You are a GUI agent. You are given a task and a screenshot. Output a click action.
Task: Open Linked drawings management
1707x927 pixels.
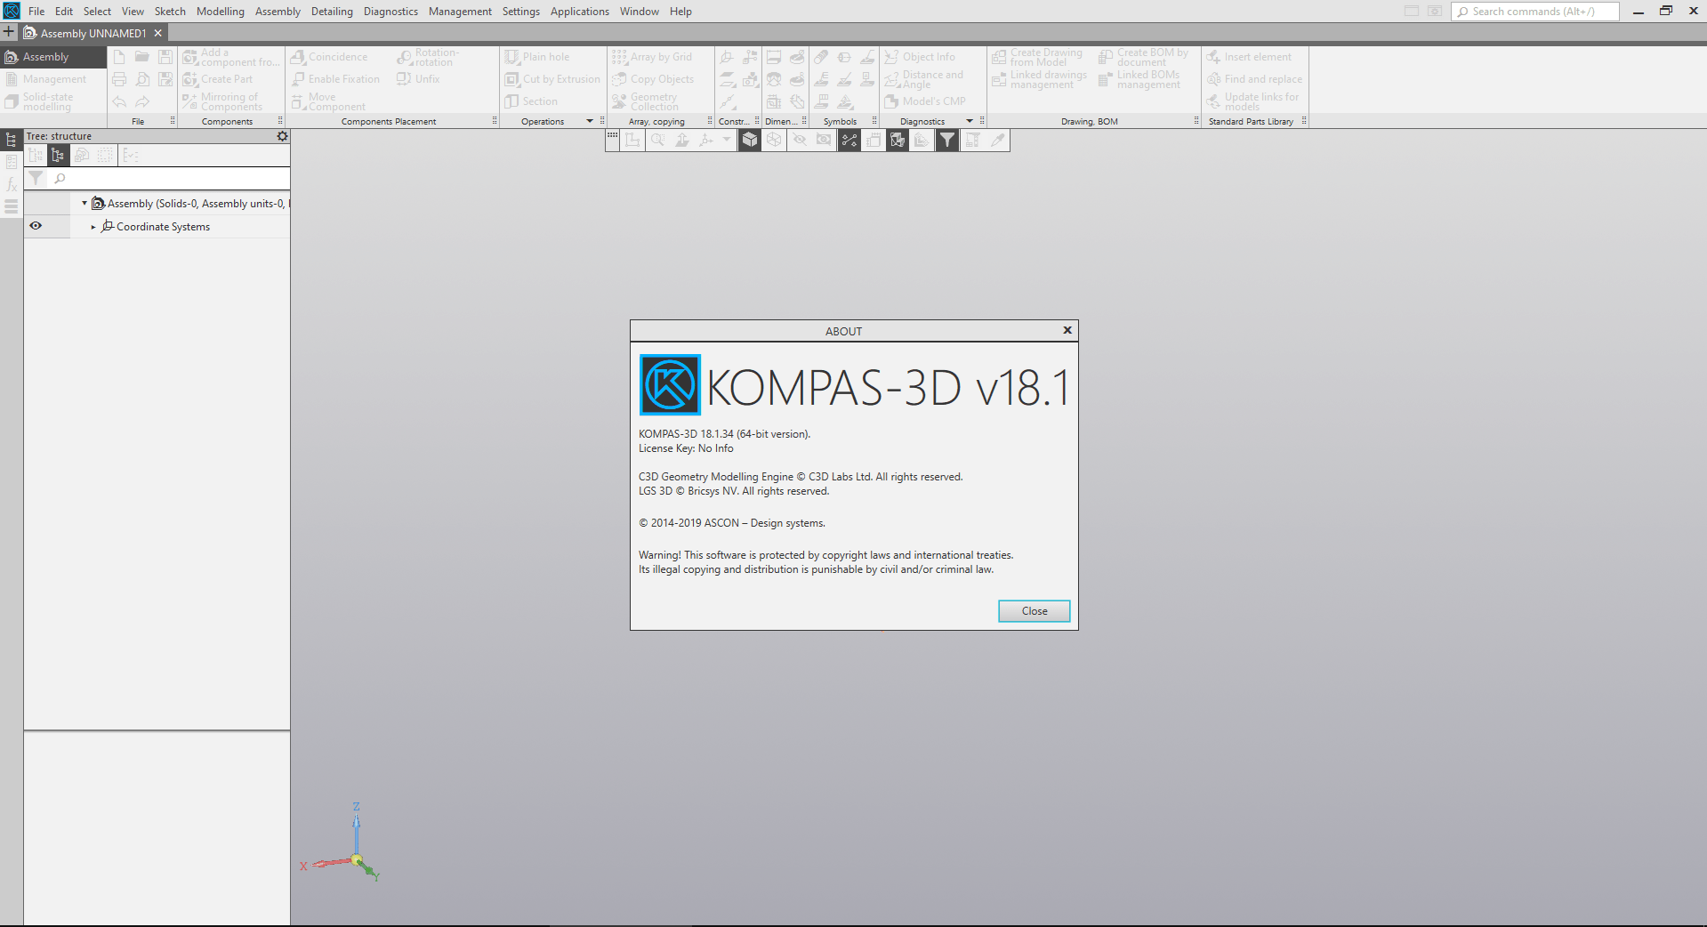coord(1040,79)
